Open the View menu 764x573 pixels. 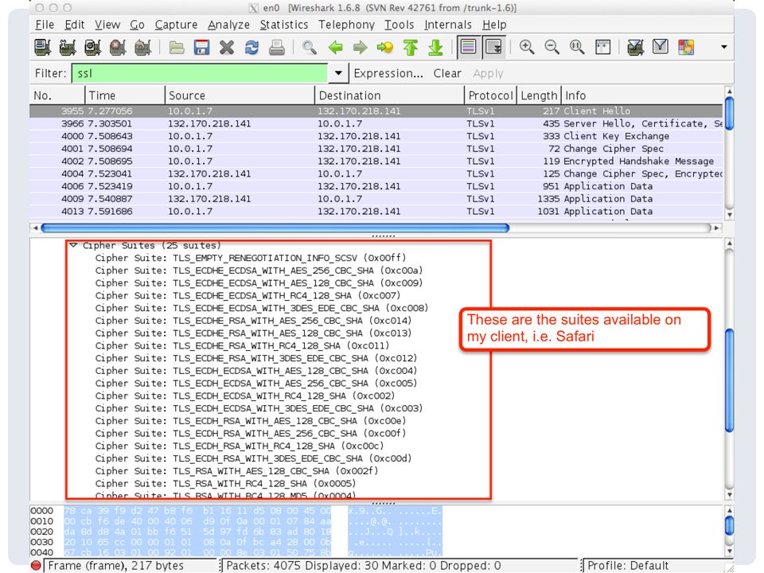click(x=107, y=25)
